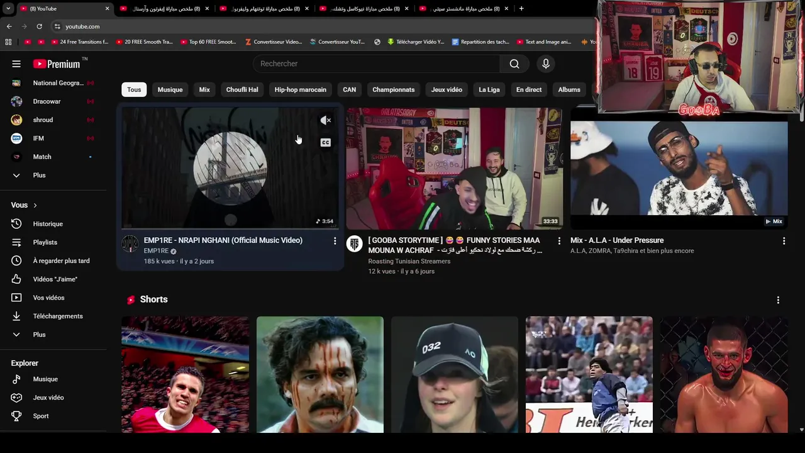
Task: Open Match subscription channel
Action: (x=53, y=157)
